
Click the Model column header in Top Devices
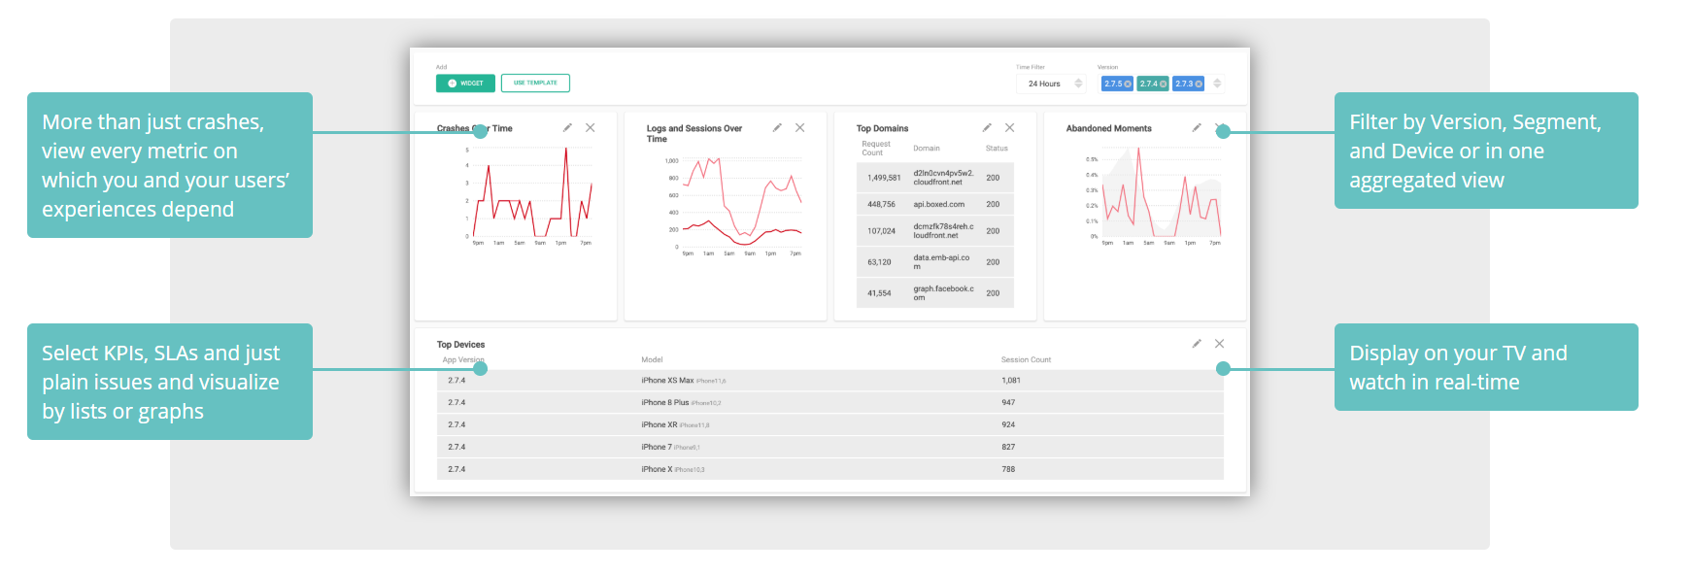(652, 360)
